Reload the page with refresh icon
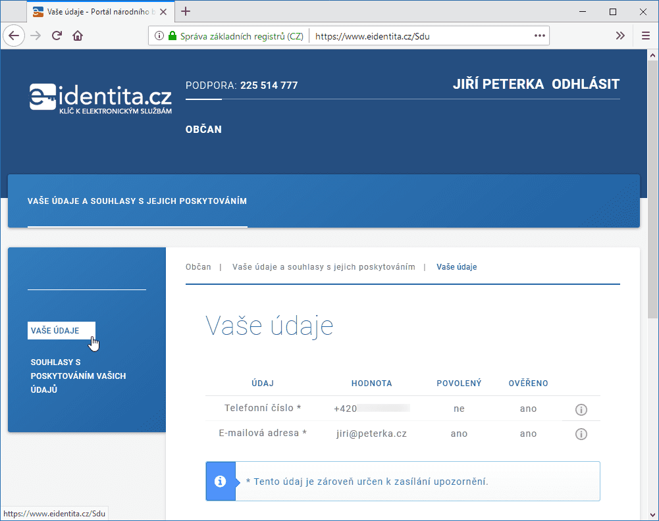The image size is (659, 521). point(57,36)
